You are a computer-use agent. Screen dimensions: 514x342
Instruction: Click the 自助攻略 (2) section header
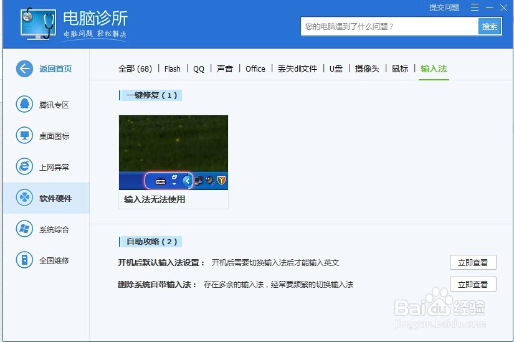pos(151,242)
